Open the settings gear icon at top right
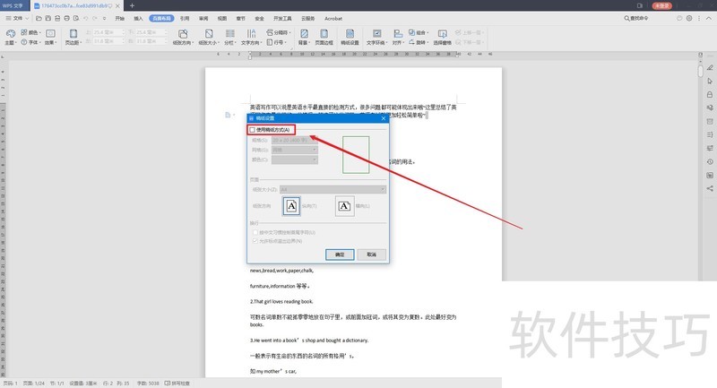The height and width of the screenshot is (388, 717). click(x=689, y=18)
